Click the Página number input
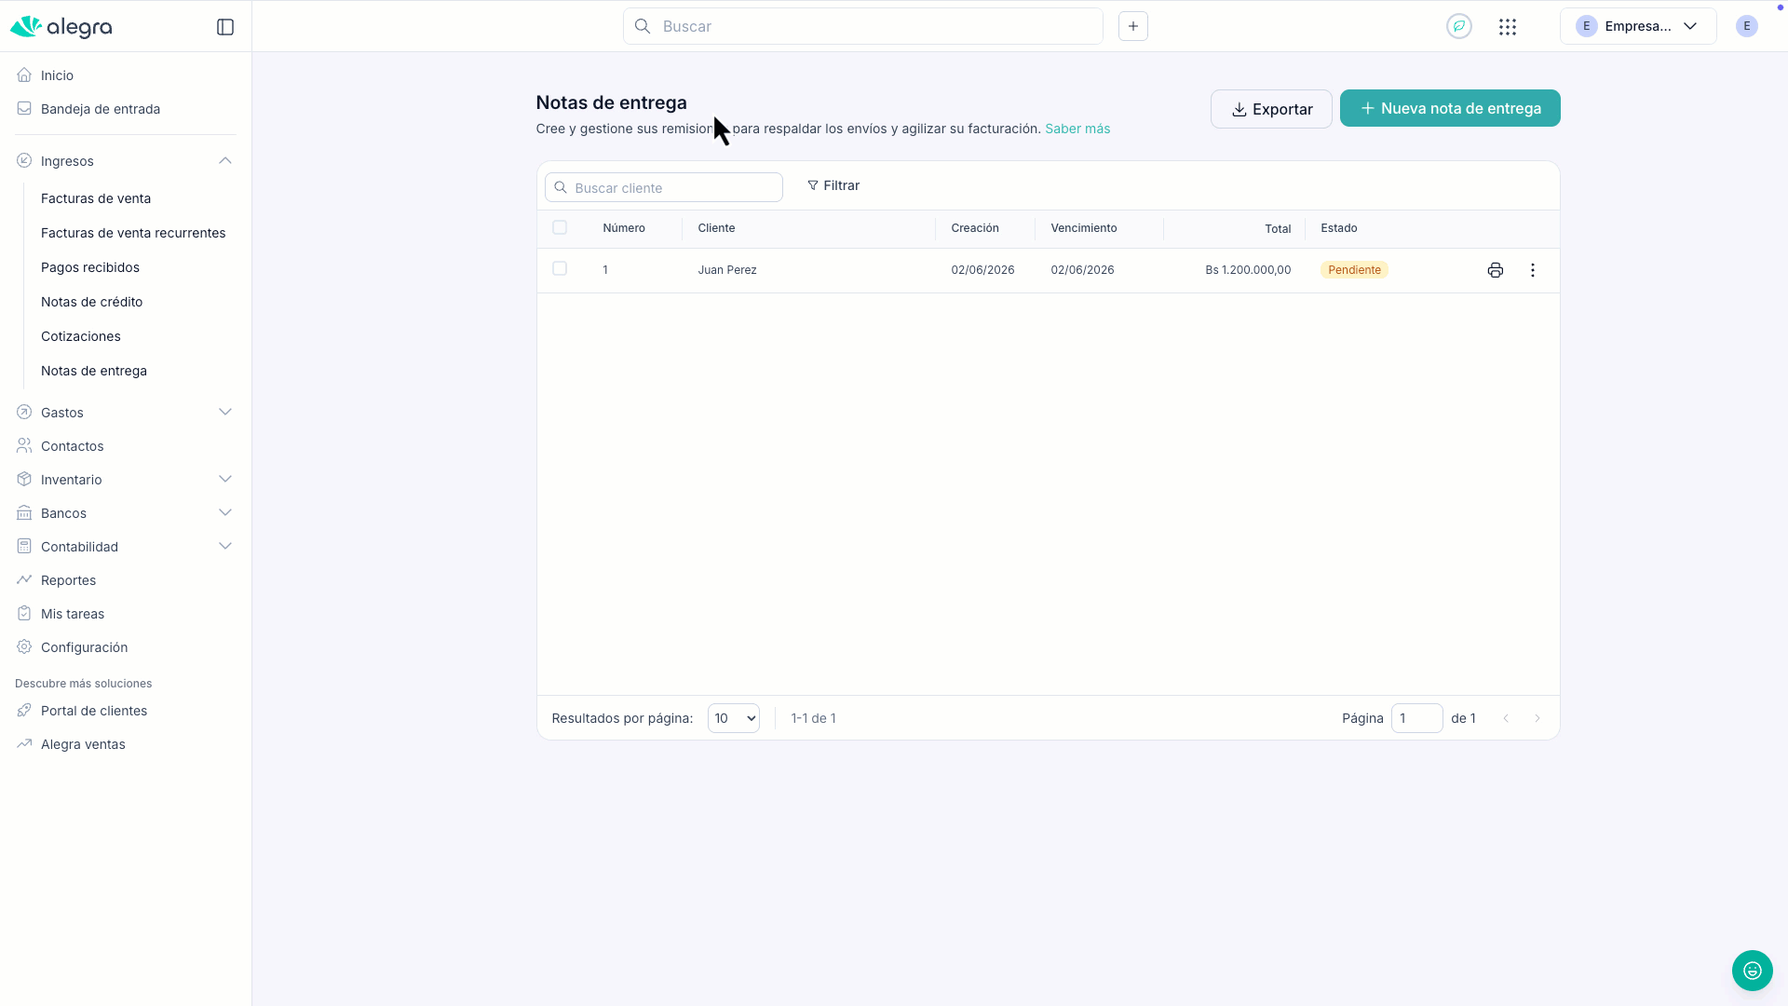The height and width of the screenshot is (1006, 1788). tap(1417, 718)
